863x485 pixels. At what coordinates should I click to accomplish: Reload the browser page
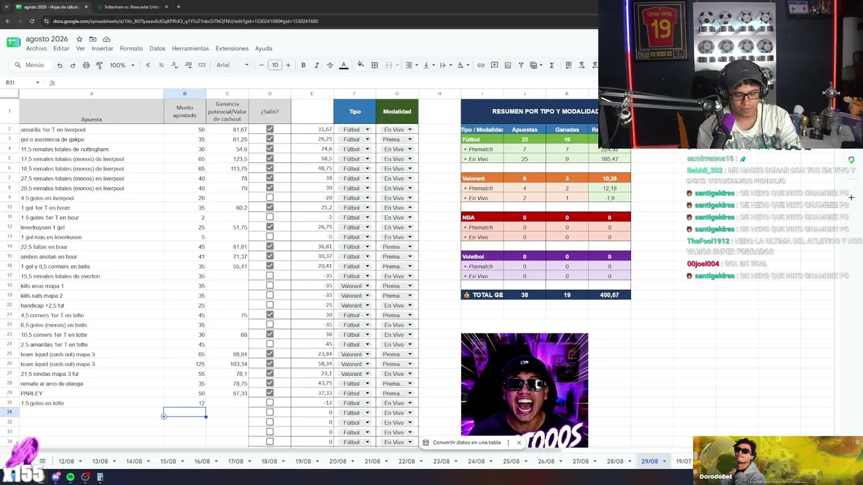(32, 21)
